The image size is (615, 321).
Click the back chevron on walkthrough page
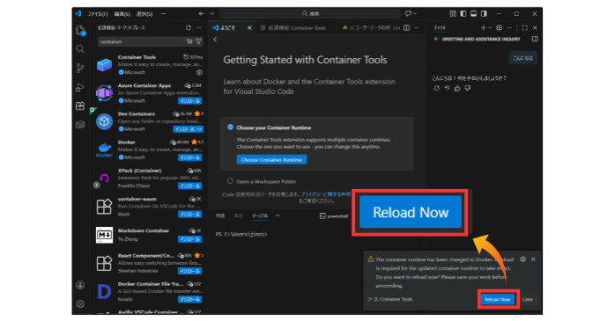[215, 40]
